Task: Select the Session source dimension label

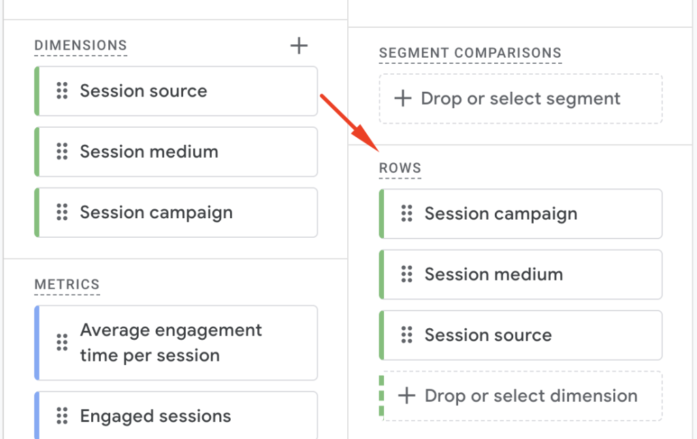Action: (144, 91)
